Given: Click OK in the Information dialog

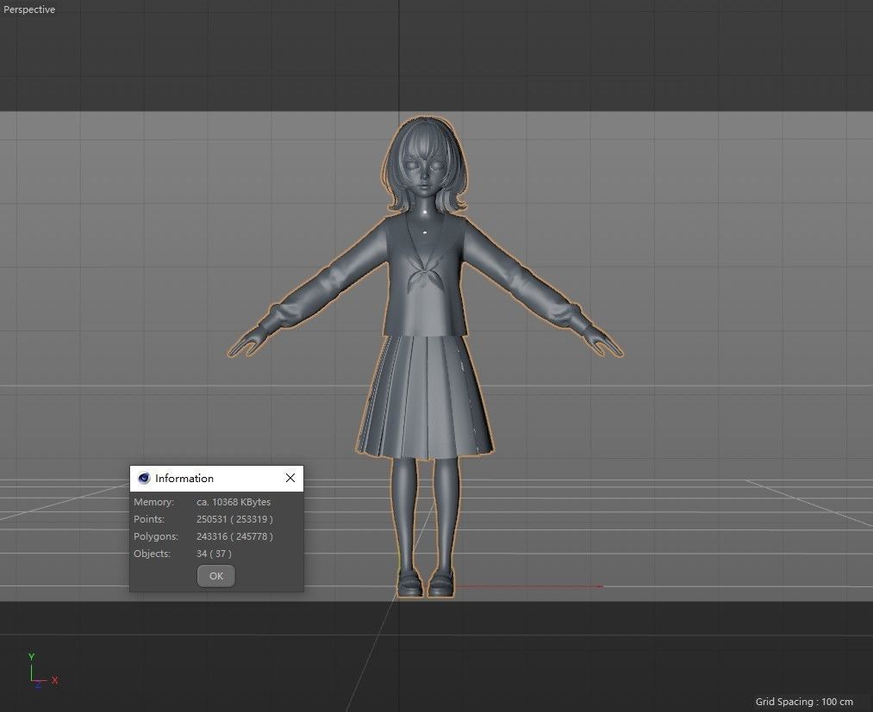Looking at the screenshot, I should coord(216,576).
